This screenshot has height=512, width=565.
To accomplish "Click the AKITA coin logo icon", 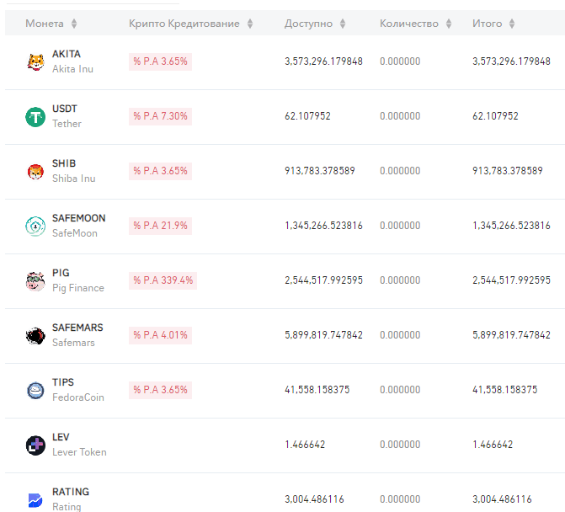I will point(35,61).
